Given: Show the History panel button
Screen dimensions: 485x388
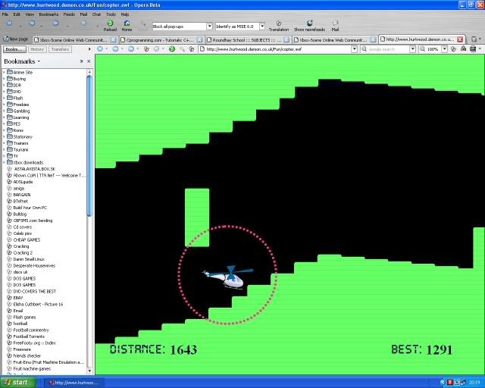Looking at the screenshot, I should pyautogui.click(x=37, y=49).
